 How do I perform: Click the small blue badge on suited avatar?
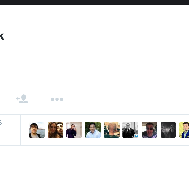point(136,136)
